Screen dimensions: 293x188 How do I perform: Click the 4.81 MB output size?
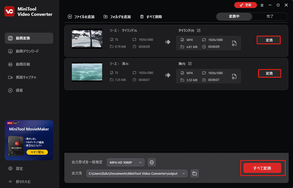[x=192, y=47]
